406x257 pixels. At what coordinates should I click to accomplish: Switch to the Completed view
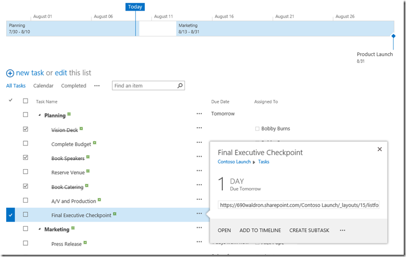(73, 86)
